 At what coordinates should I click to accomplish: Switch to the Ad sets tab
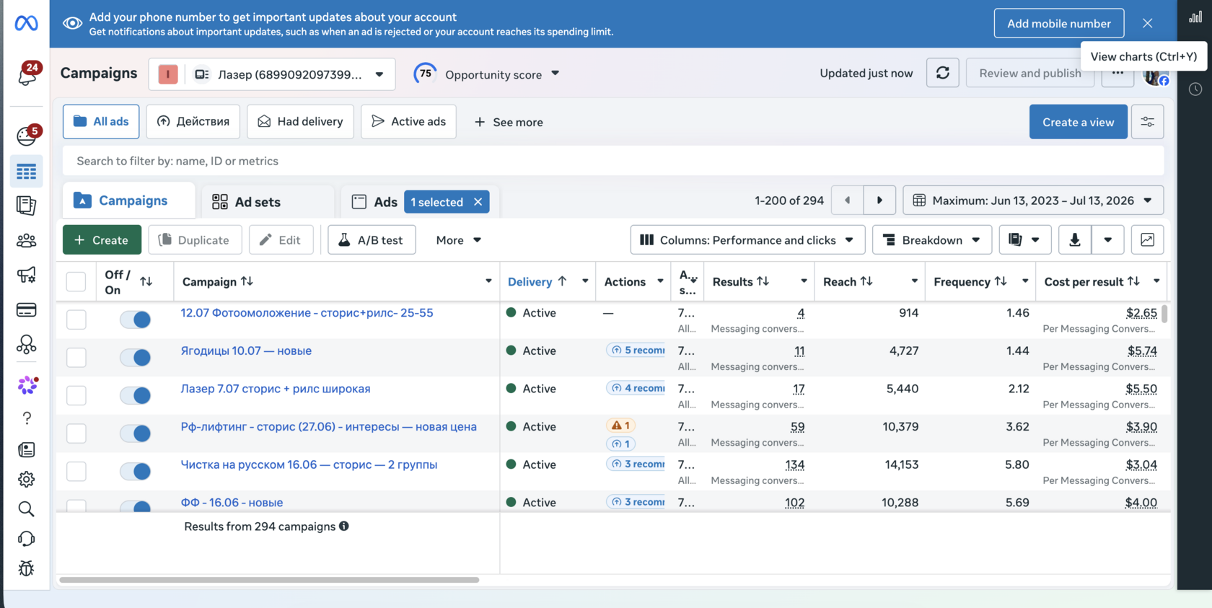tap(268, 202)
